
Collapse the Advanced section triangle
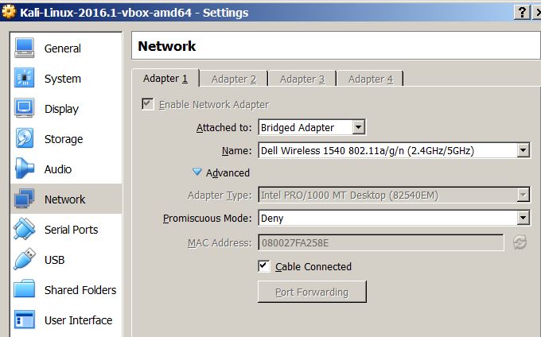197,172
